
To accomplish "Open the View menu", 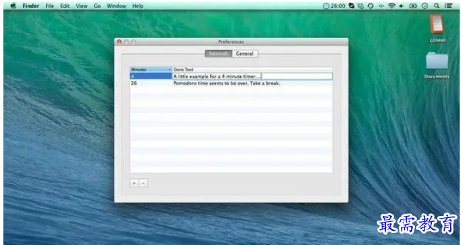I will point(82,5).
